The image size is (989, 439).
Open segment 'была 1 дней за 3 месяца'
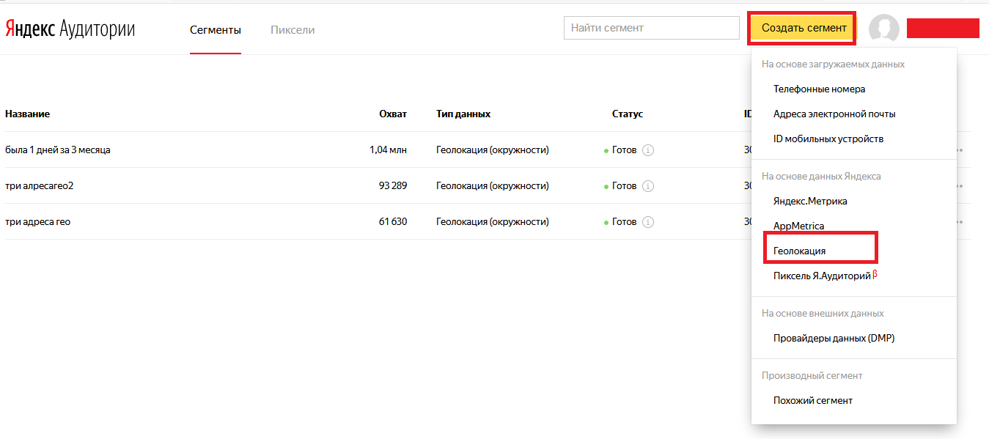pos(58,150)
